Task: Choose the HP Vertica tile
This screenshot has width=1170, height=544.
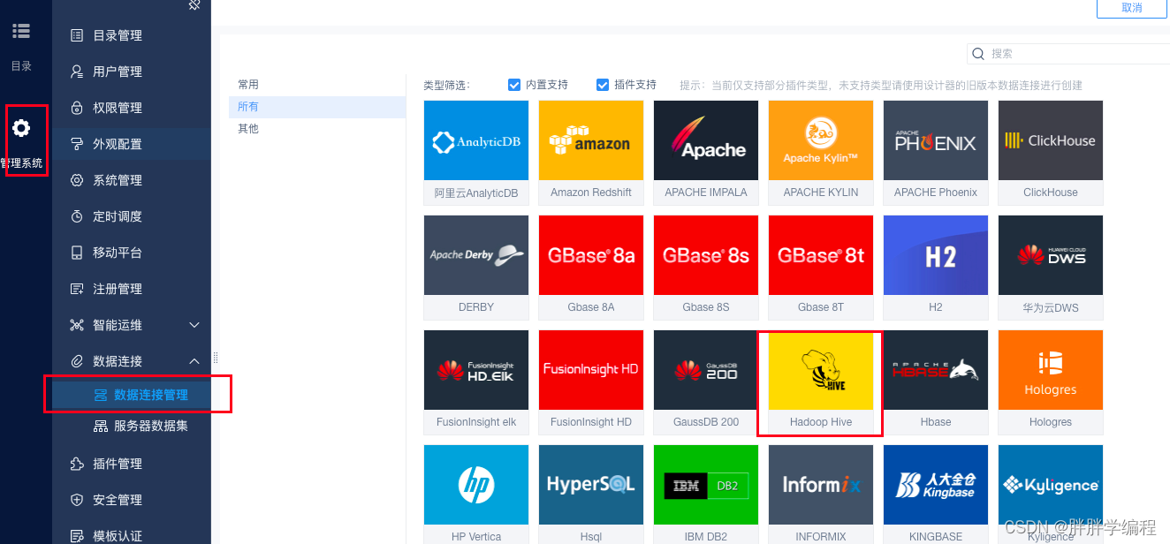Action: pyautogui.click(x=476, y=495)
